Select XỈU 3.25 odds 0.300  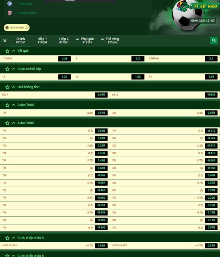(211, 197)
